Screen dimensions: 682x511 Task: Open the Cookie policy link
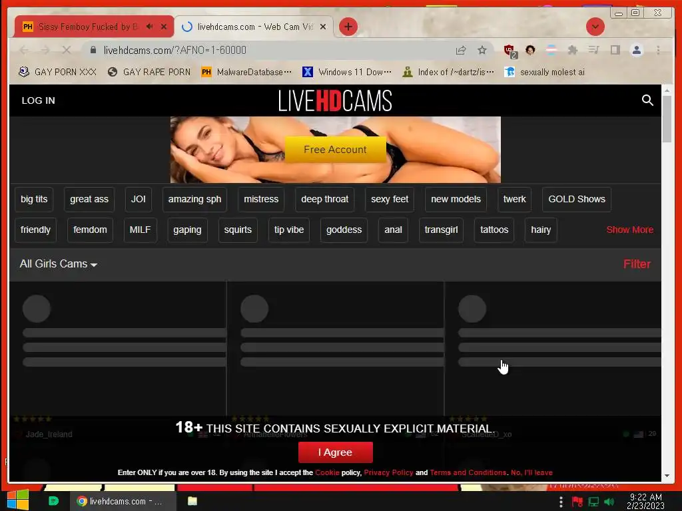pyautogui.click(x=327, y=472)
